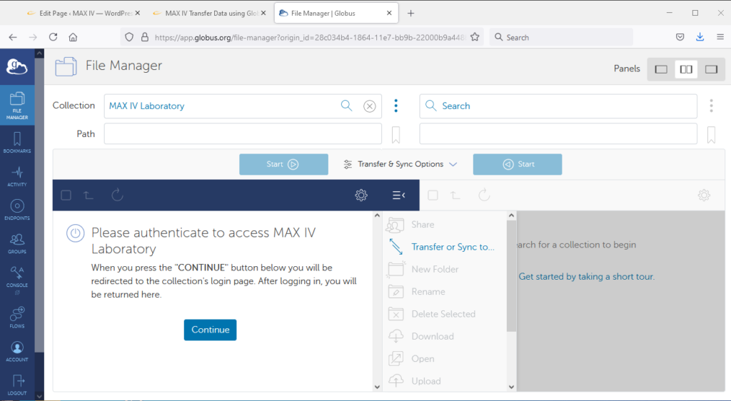Open the browser downloads panel
This screenshot has width=731, height=401.
(x=700, y=37)
